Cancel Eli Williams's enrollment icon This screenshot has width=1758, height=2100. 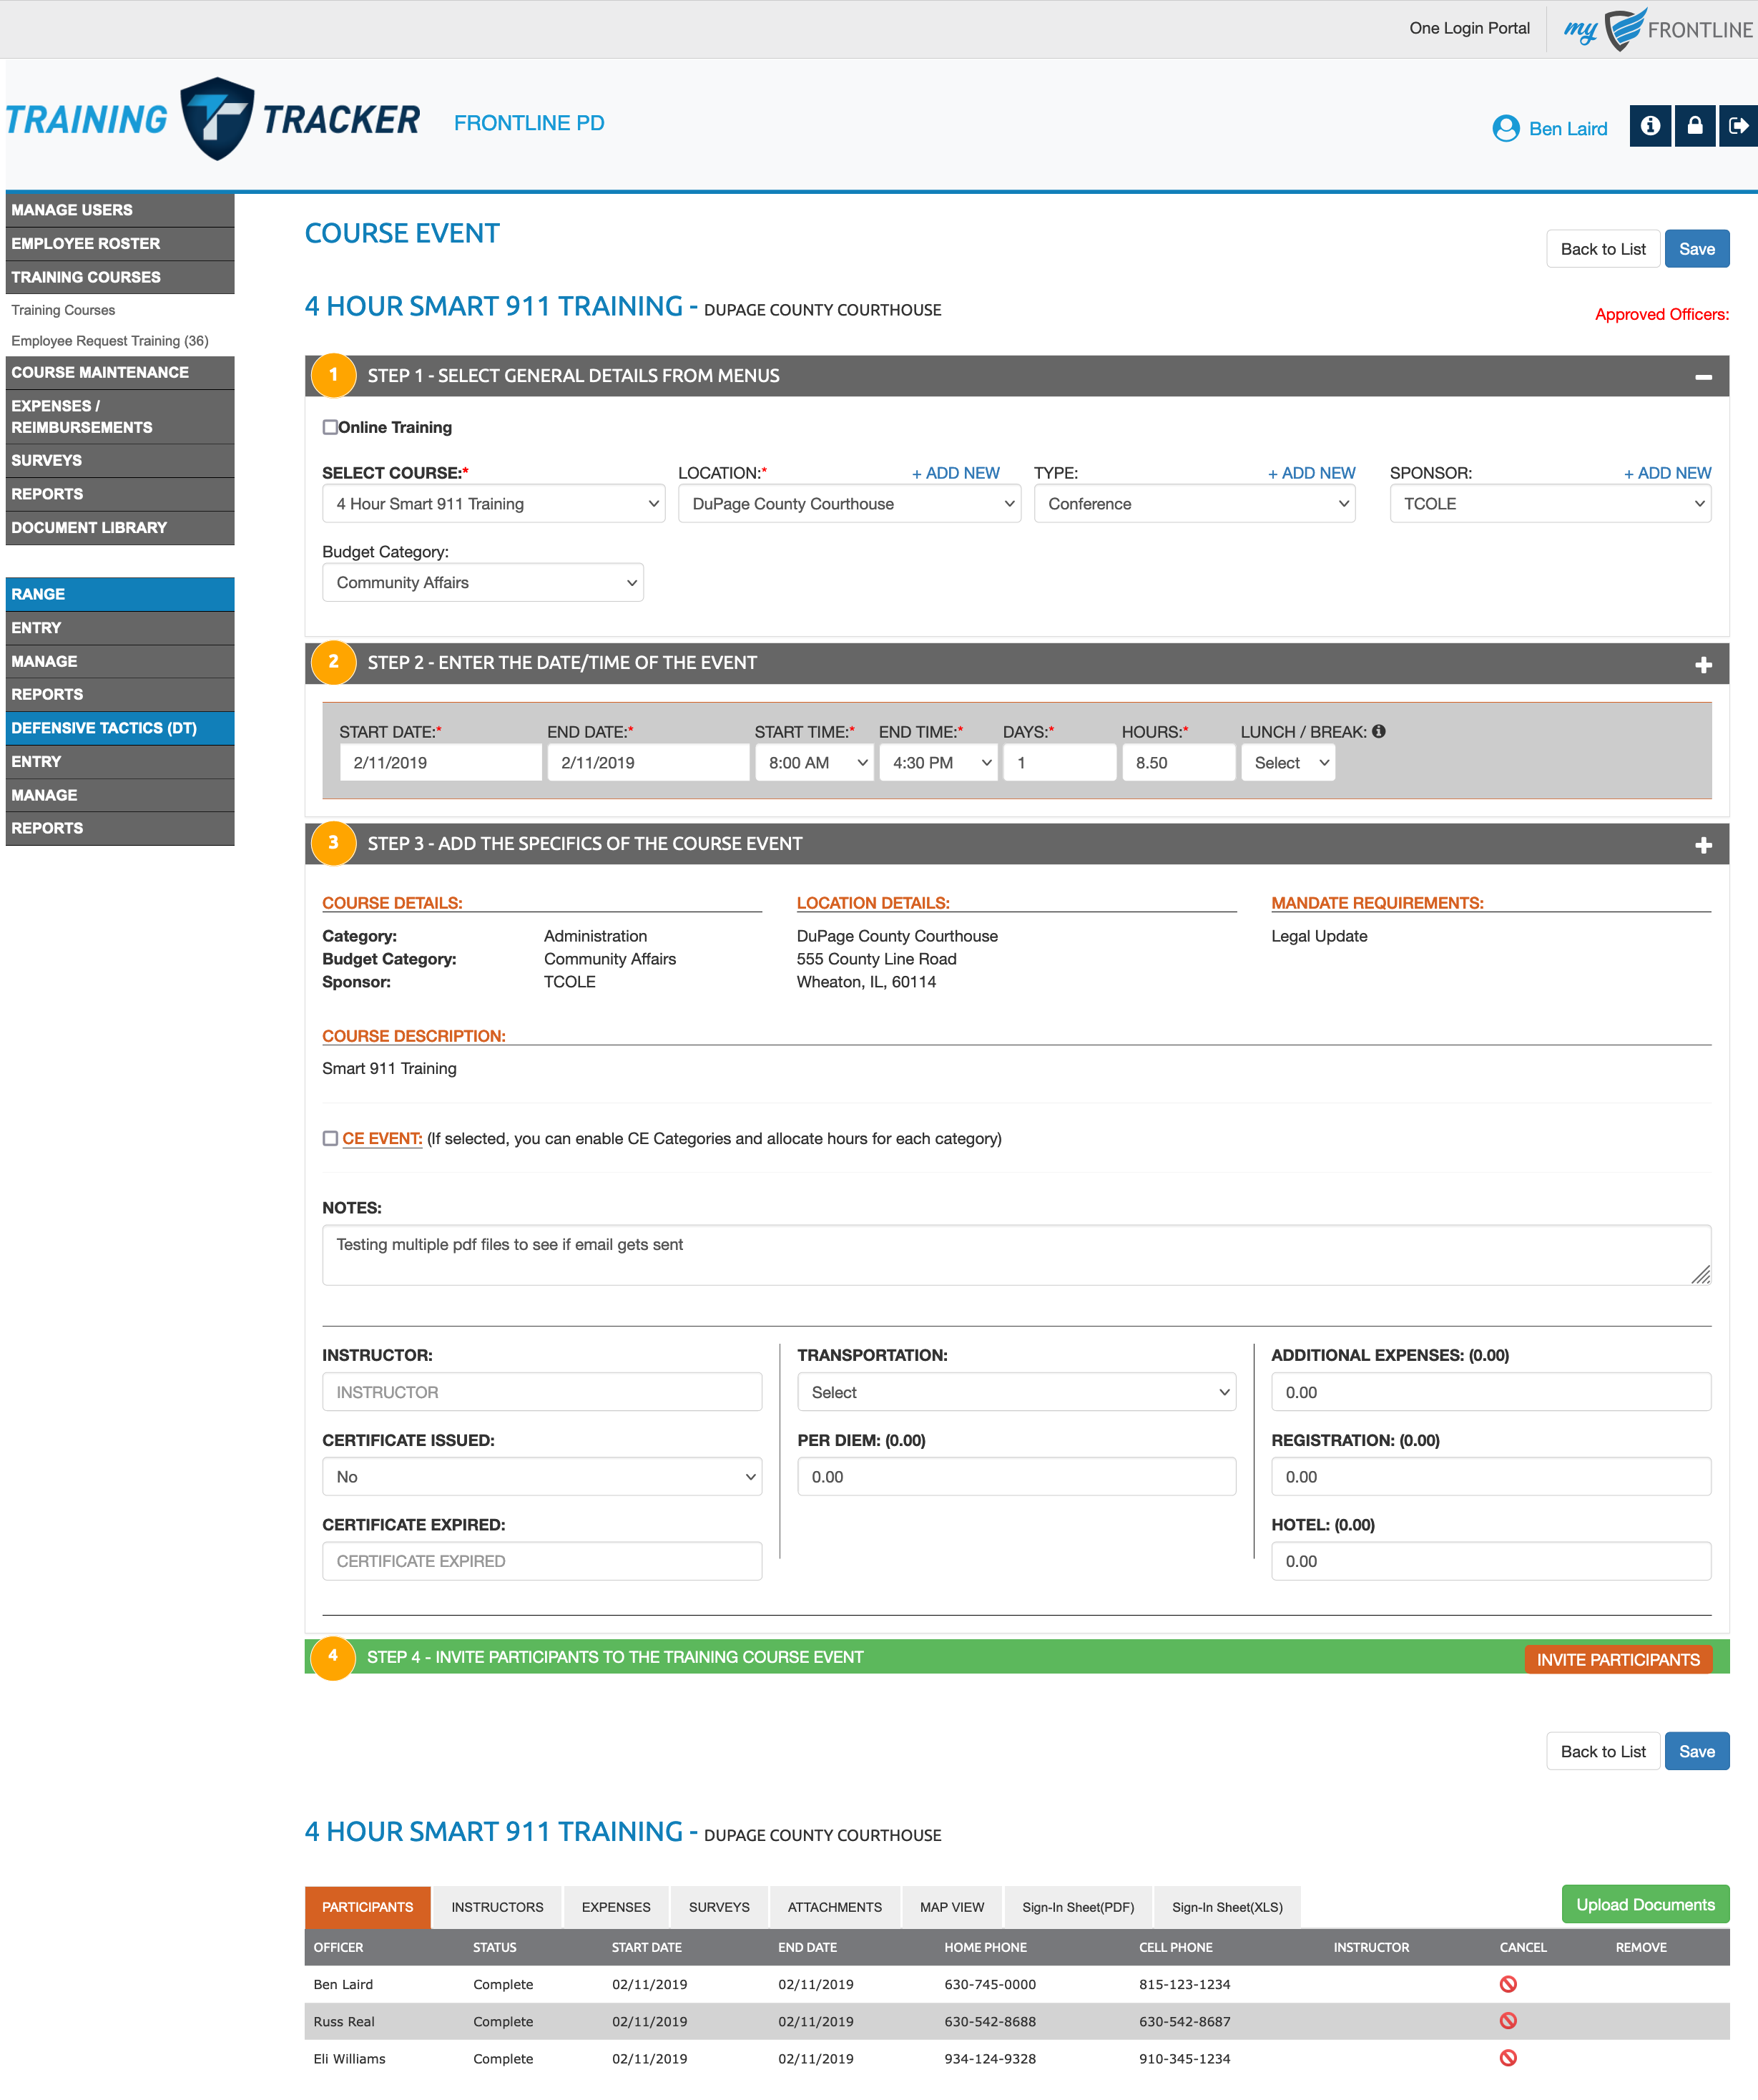point(1508,2058)
